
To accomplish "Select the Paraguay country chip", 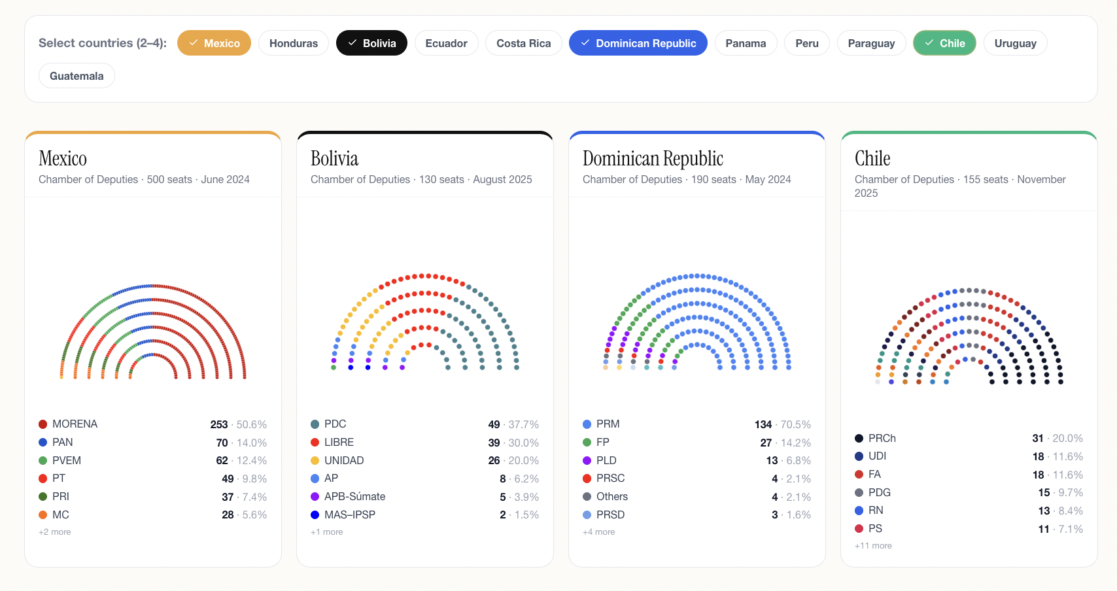I will click(x=871, y=43).
